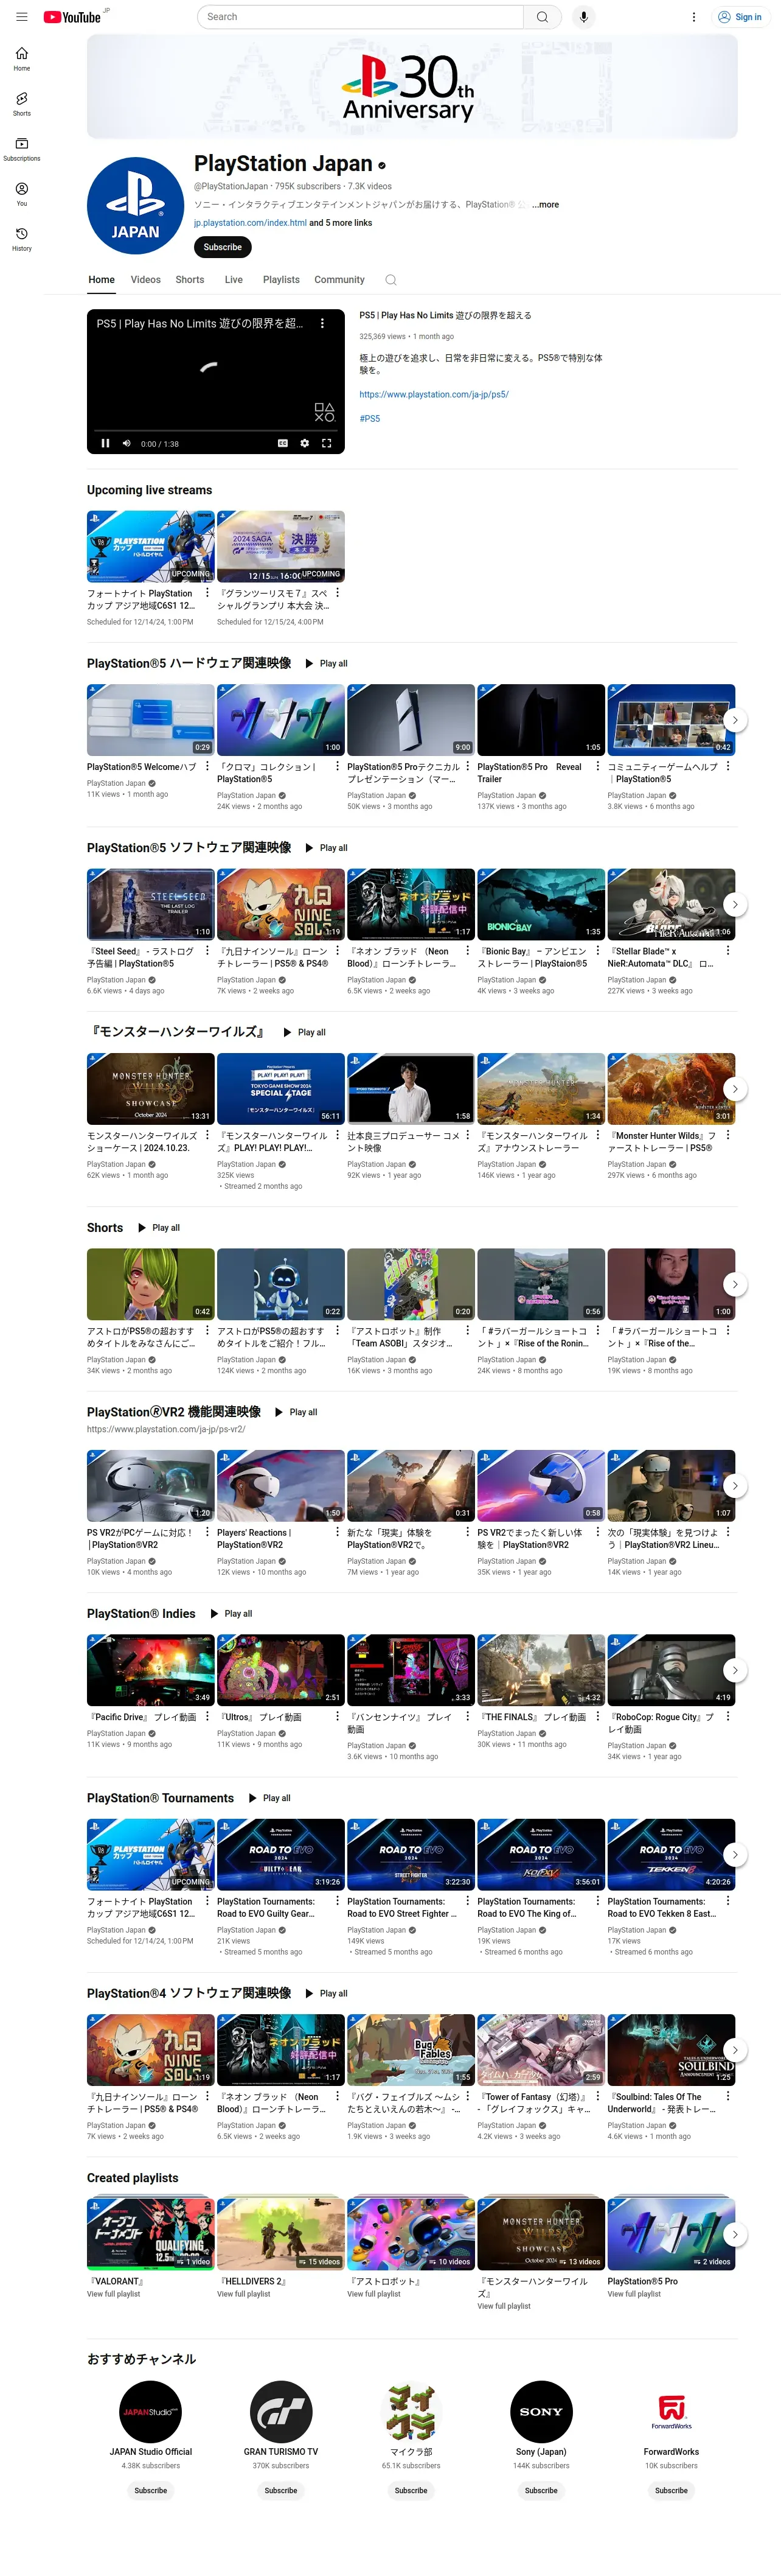Show next videos in PlayStation®VR2 row
This screenshot has width=781, height=2576.
(735, 1485)
